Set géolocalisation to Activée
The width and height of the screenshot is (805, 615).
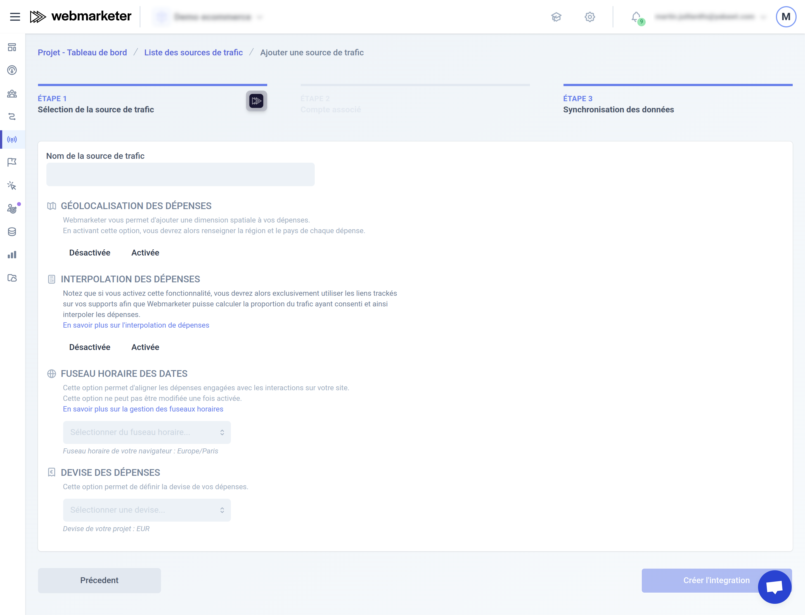click(x=145, y=253)
